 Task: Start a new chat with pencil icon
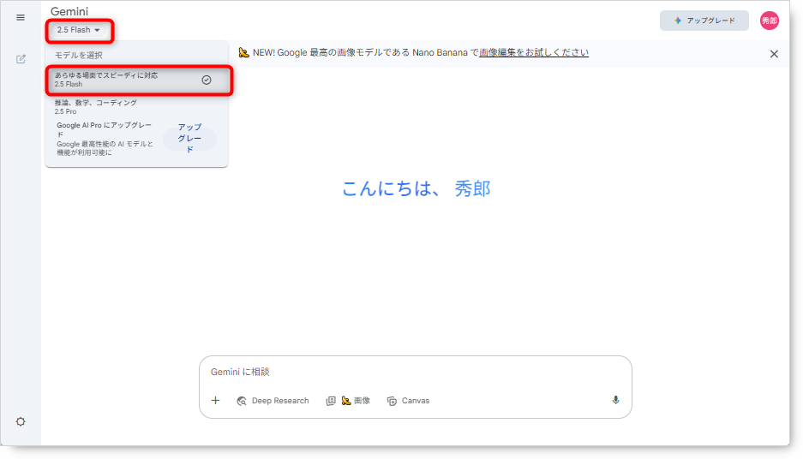pos(21,59)
